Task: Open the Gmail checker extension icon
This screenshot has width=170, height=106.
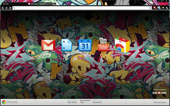Action: [155, 8]
